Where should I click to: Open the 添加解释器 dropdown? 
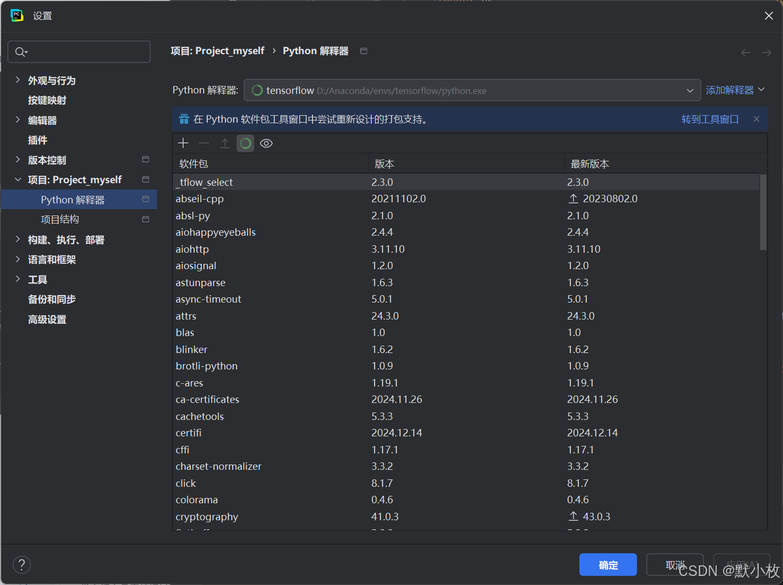[735, 90]
